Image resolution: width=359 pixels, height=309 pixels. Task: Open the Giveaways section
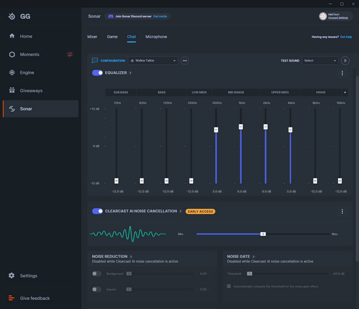tap(41, 91)
